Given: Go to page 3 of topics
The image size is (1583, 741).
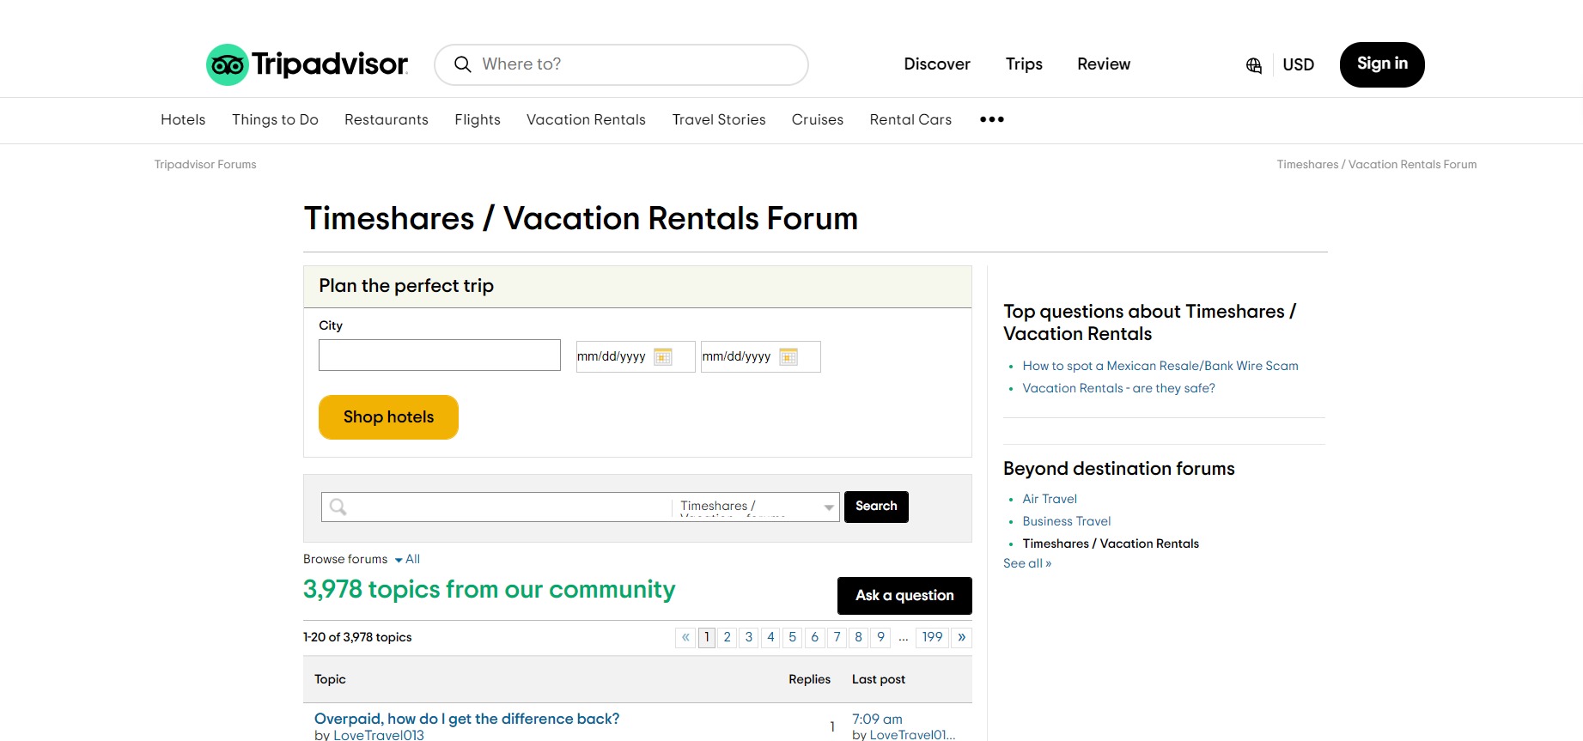Looking at the screenshot, I should (749, 637).
